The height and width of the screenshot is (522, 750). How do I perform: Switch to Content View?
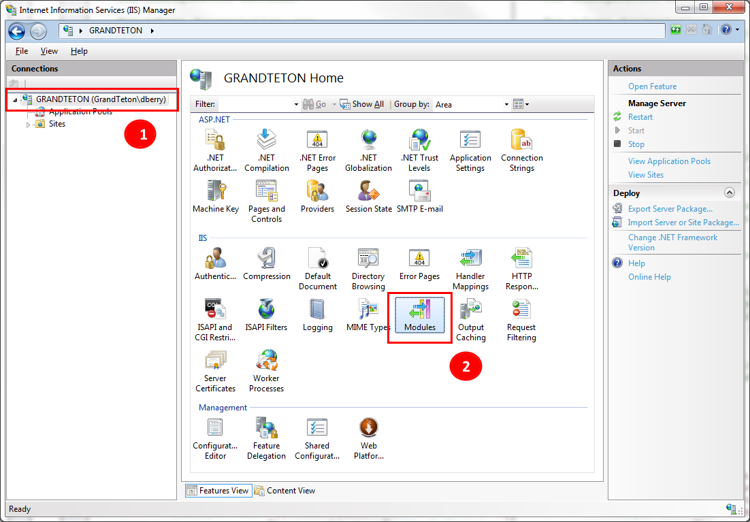(284, 490)
